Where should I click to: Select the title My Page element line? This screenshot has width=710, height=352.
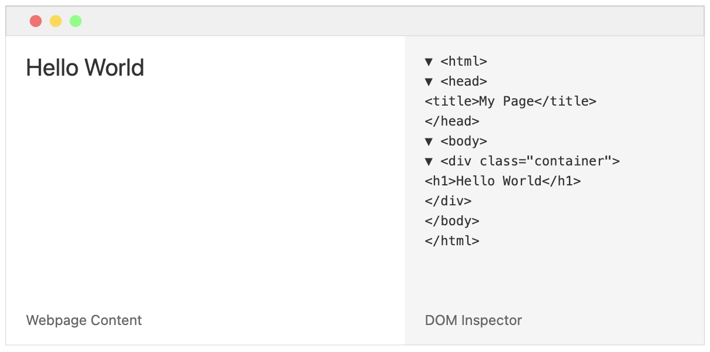510,101
